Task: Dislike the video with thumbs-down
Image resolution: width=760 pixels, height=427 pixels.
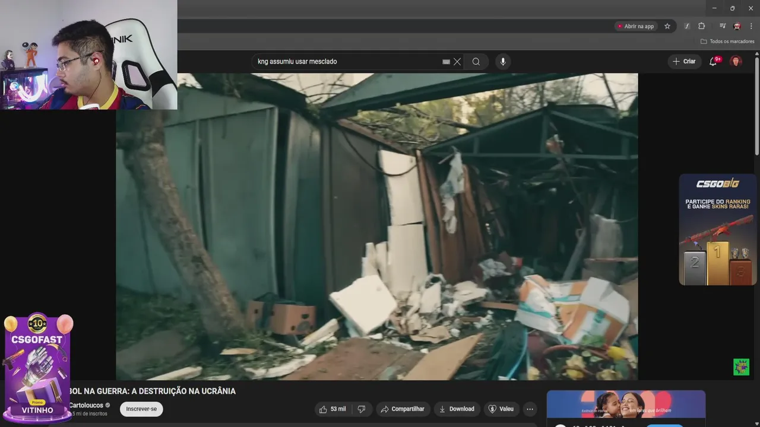Action: [361, 409]
